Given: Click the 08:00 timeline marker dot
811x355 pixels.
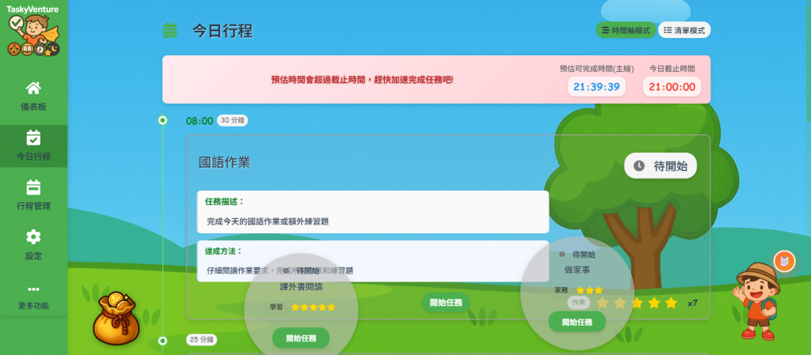Looking at the screenshot, I should coord(162,120).
